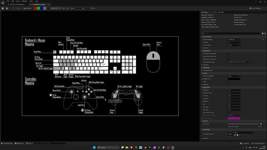267x150 pixels.
Task: Collapse the File Path section
Action: tap(202, 121)
